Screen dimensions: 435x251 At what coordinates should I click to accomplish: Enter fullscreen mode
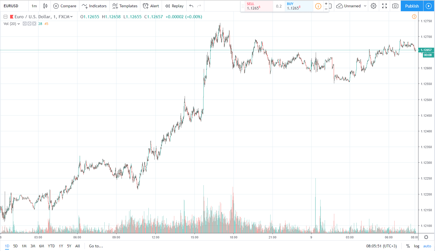click(x=384, y=6)
